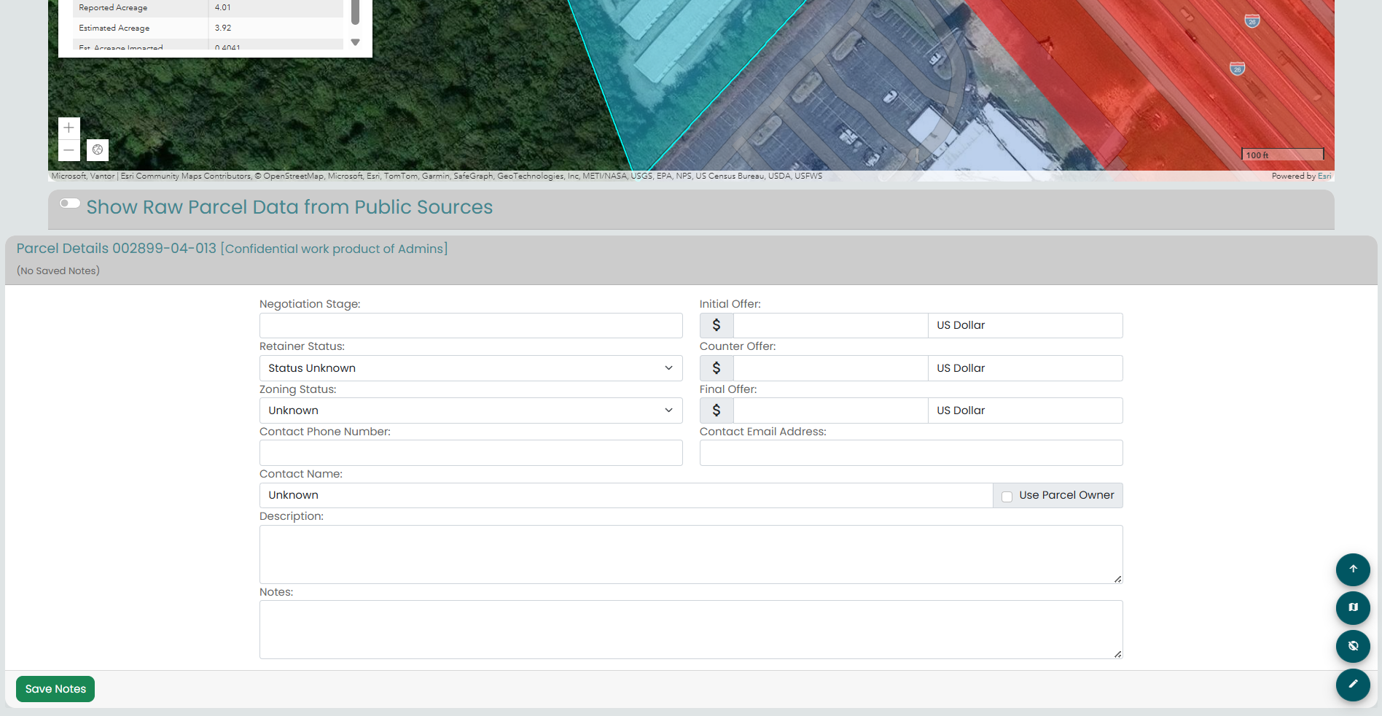1382x716 pixels.
Task: Click the (No Saved Notes) text
Action: (58, 271)
